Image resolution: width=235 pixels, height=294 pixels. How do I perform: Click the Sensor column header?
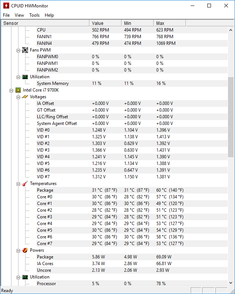(45, 23)
